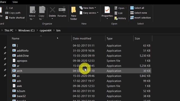Sort by Date modified column
The height and width of the screenshot is (101, 180).
(x=82, y=38)
